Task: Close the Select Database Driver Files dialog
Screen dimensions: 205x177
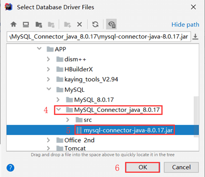Action: tap(193, 7)
